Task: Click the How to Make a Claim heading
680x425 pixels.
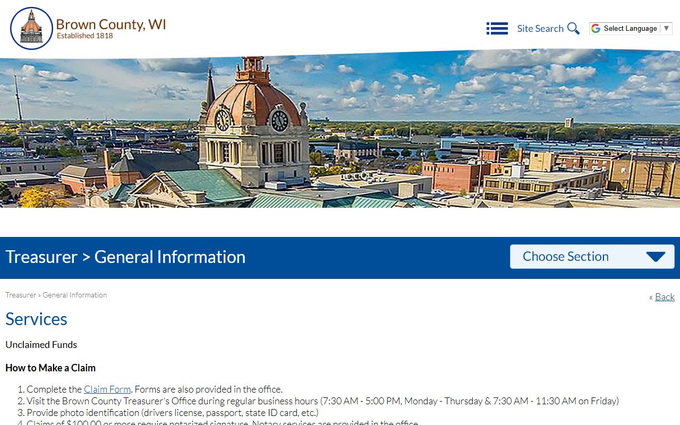Action: click(50, 368)
